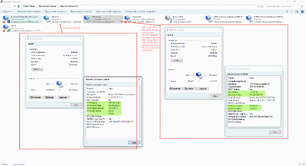
Task: Select the Bluetooth Network Connection adapter icon
Action: pyautogui.click(x=6, y=19)
